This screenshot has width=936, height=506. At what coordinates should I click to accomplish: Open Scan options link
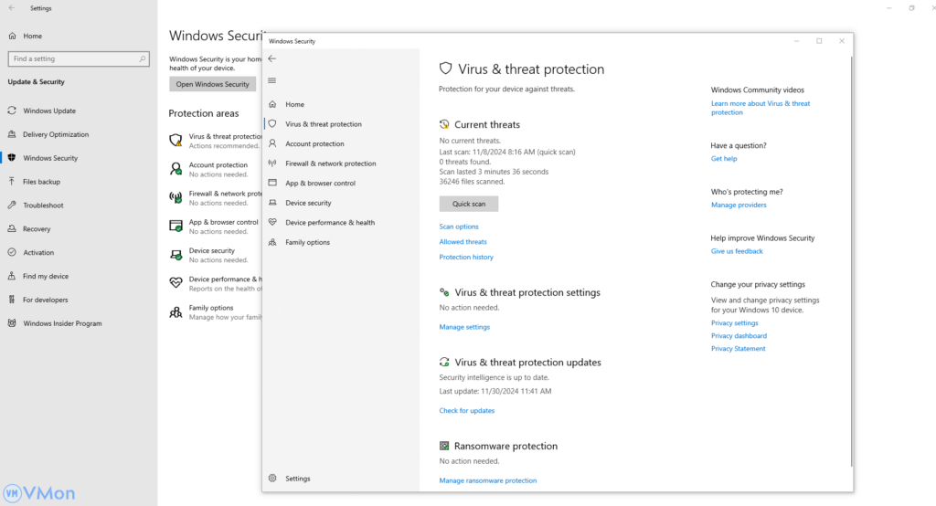[x=459, y=227]
